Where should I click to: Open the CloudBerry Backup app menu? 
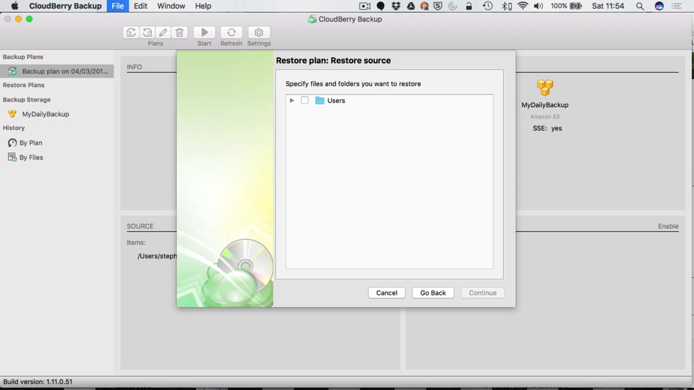point(65,6)
